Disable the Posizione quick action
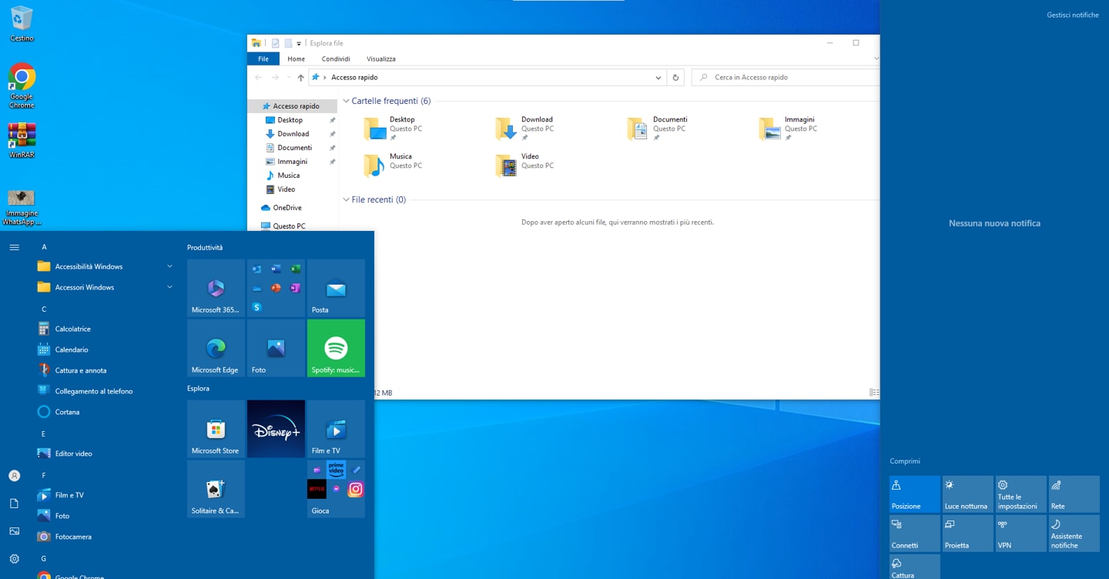 pyautogui.click(x=914, y=494)
